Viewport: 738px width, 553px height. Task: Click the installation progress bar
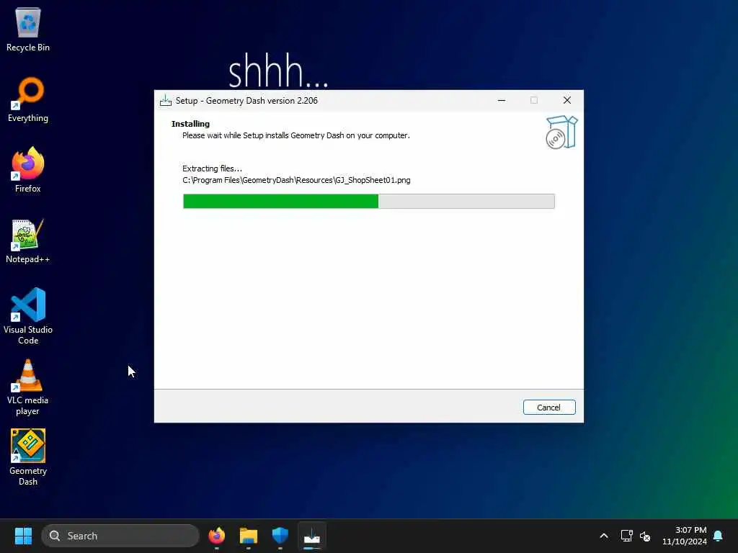(368, 202)
